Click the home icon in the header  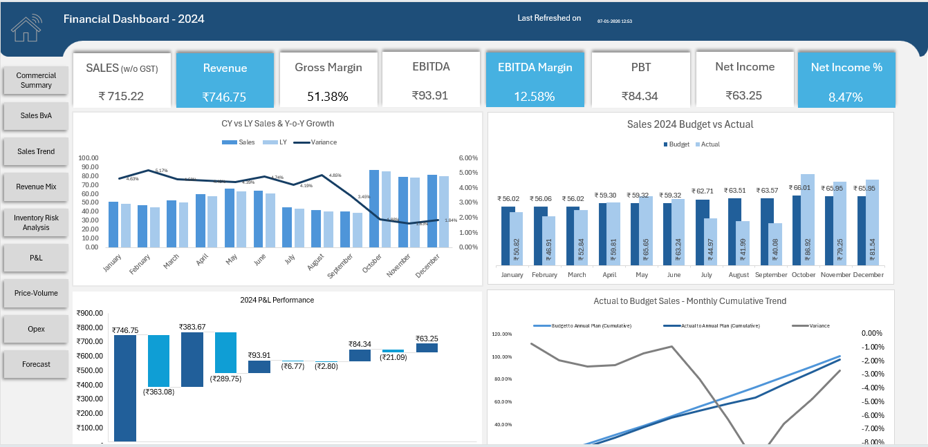28,28
